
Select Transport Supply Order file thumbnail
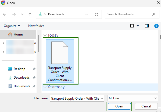click(x=60, y=61)
